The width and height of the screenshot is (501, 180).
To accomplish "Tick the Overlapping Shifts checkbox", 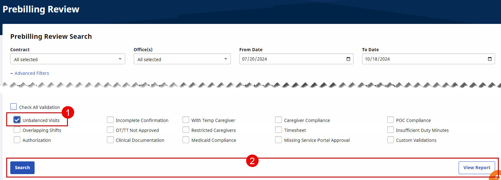I will point(17,130).
